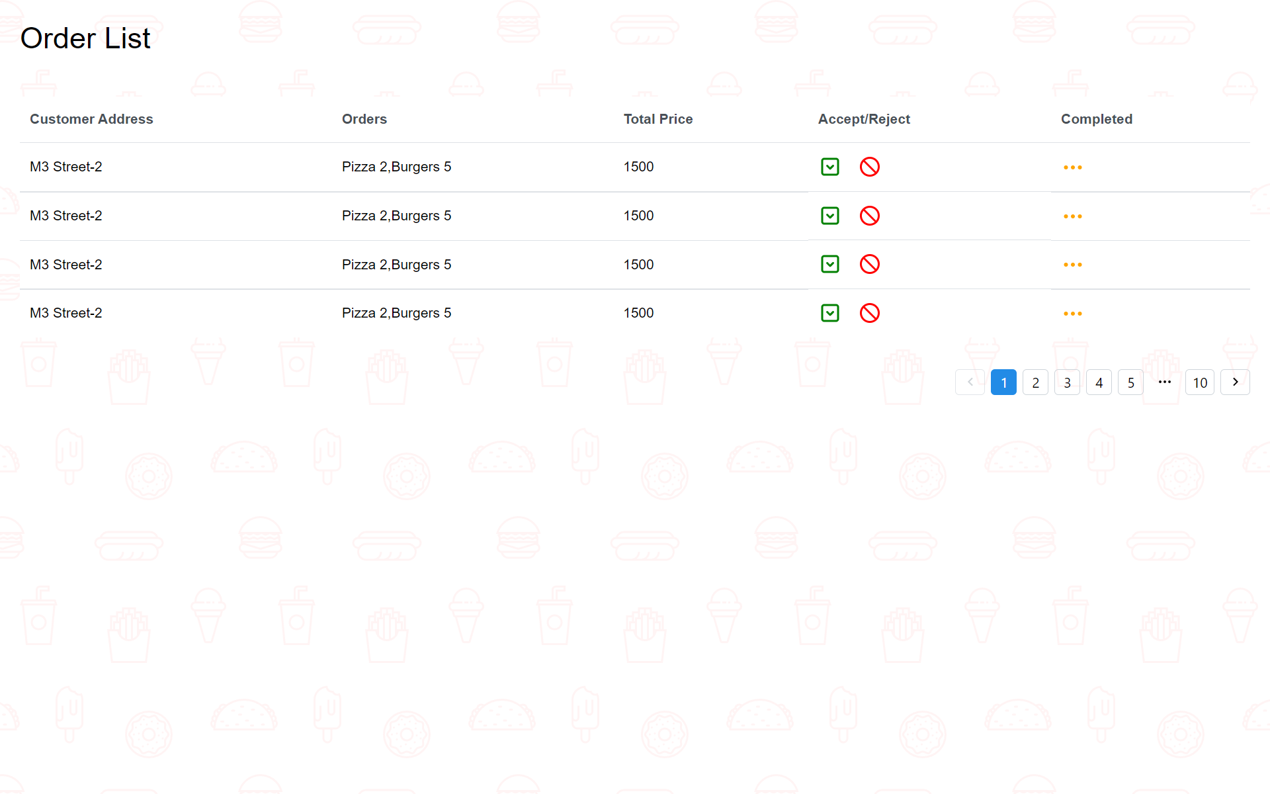Navigate to page 5
Viewport: 1270px width, 794px height.
click(x=1130, y=382)
